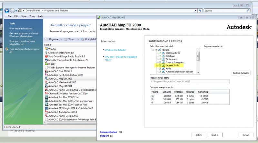
Task: Click the AutoCAD Raster Design 2010 icon
Action: click(x=46, y=116)
